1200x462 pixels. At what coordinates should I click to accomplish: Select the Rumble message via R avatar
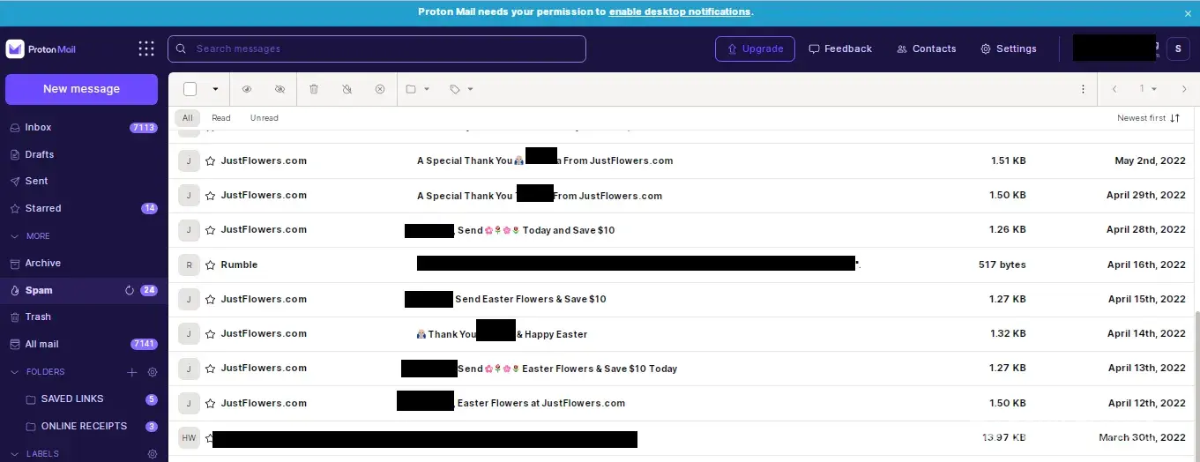pyautogui.click(x=189, y=265)
